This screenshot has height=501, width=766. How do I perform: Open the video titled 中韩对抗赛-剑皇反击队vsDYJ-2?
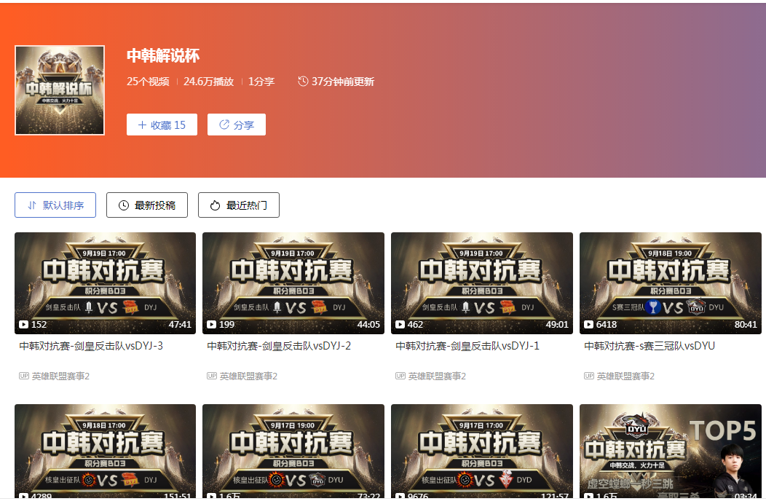279,346
